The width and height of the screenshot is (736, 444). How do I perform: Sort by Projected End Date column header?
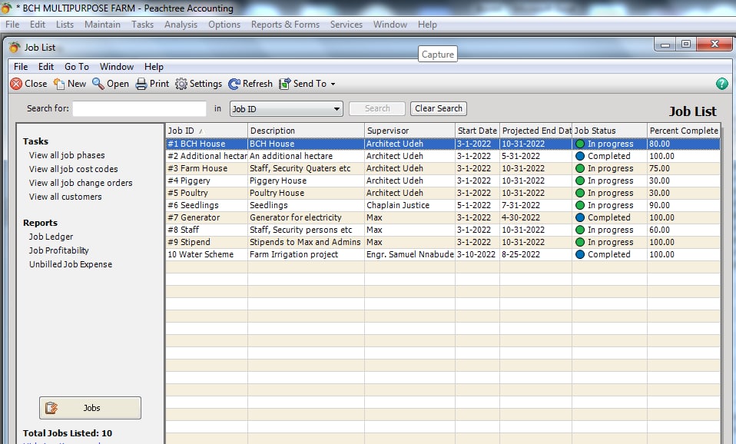(x=536, y=131)
